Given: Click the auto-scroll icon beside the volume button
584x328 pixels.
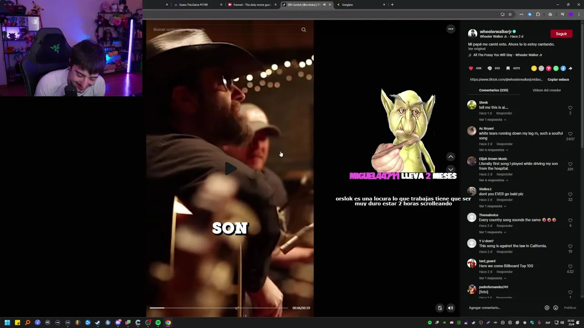Looking at the screenshot, I should tap(440, 308).
